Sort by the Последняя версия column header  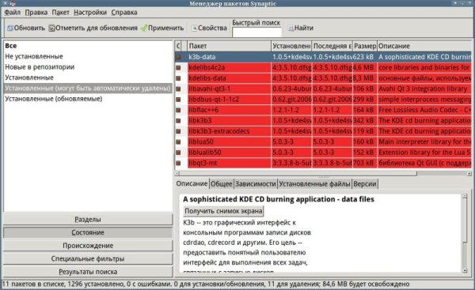click(x=332, y=46)
